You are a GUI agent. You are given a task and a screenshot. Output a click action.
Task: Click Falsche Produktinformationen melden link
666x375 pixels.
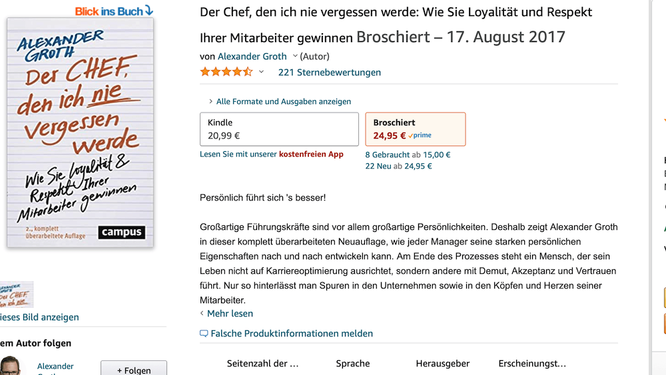(x=292, y=334)
